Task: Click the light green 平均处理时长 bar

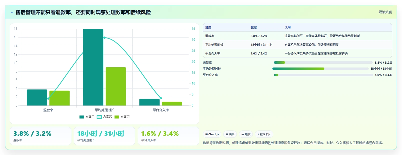Action: click(x=116, y=86)
